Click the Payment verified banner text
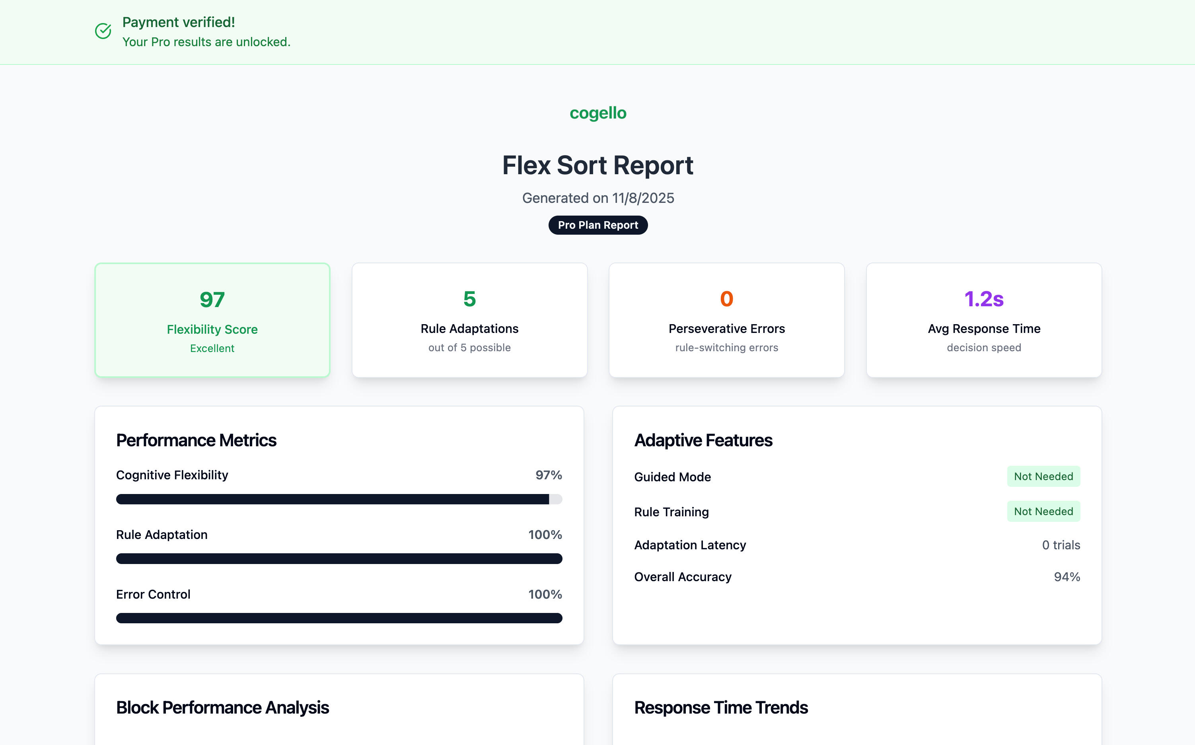1195x745 pixels. [x=178, y=23]
